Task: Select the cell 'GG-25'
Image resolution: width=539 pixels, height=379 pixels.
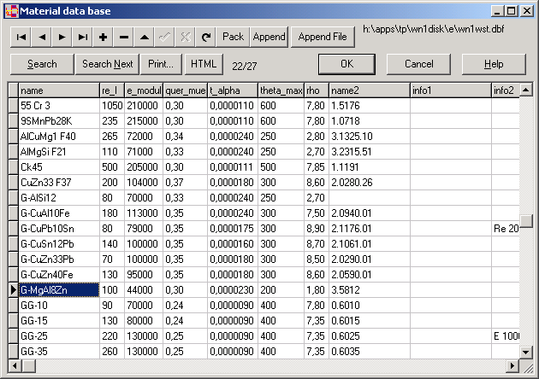Action: (59, 336)
